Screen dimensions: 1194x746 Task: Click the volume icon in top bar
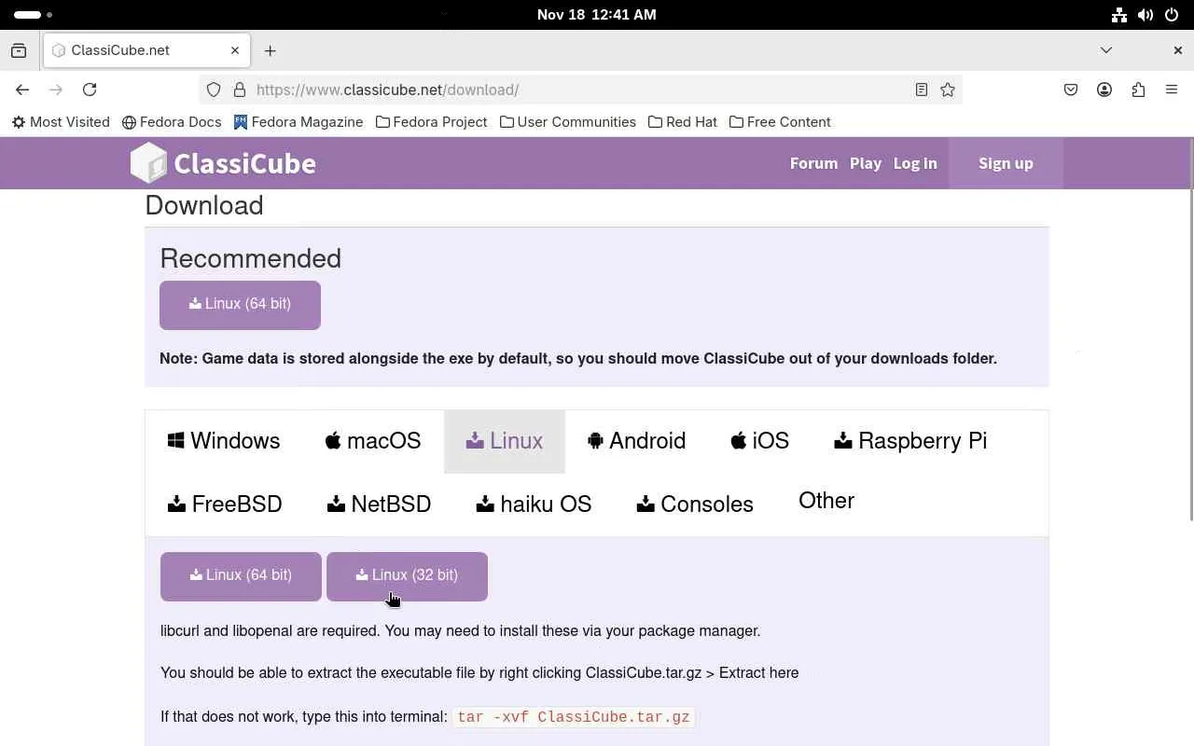click(1145, 15)
